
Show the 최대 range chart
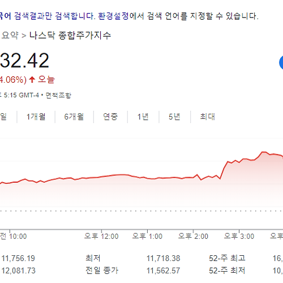[x=208, y=117]
